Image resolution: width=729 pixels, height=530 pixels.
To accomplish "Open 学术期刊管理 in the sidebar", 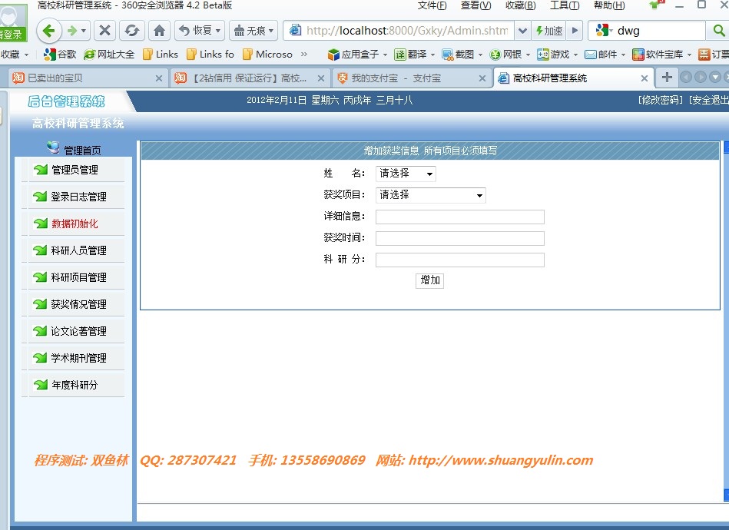I will coord(78,358).
